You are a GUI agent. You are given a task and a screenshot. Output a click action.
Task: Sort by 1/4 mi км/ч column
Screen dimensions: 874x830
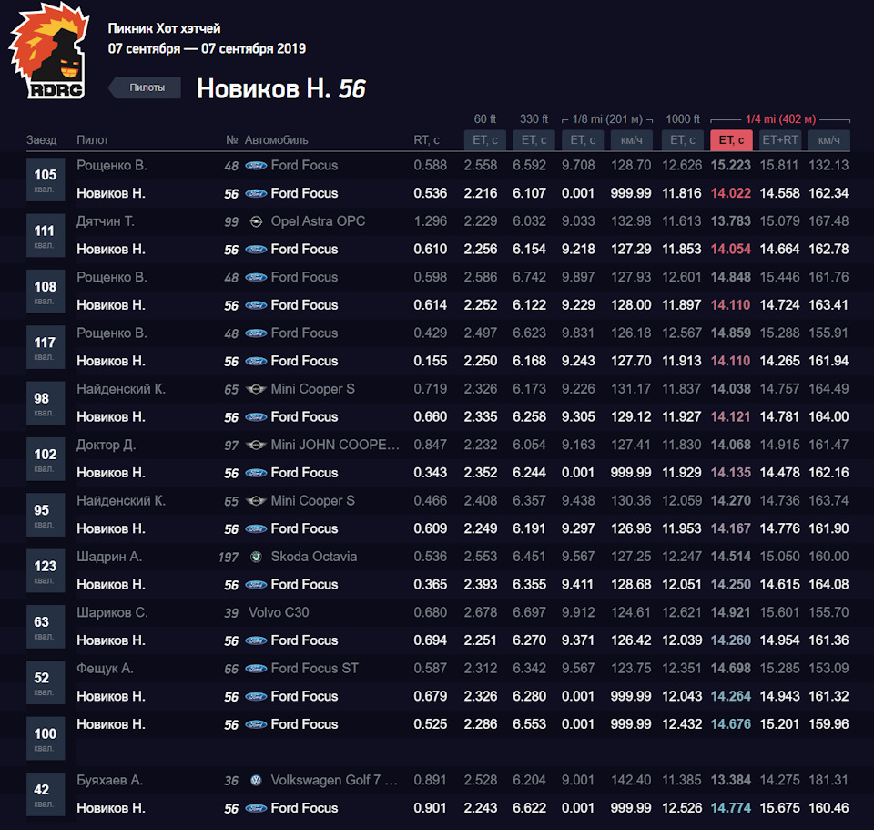829,140
